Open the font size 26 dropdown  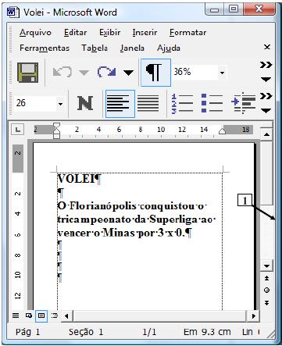pos(60,104)
